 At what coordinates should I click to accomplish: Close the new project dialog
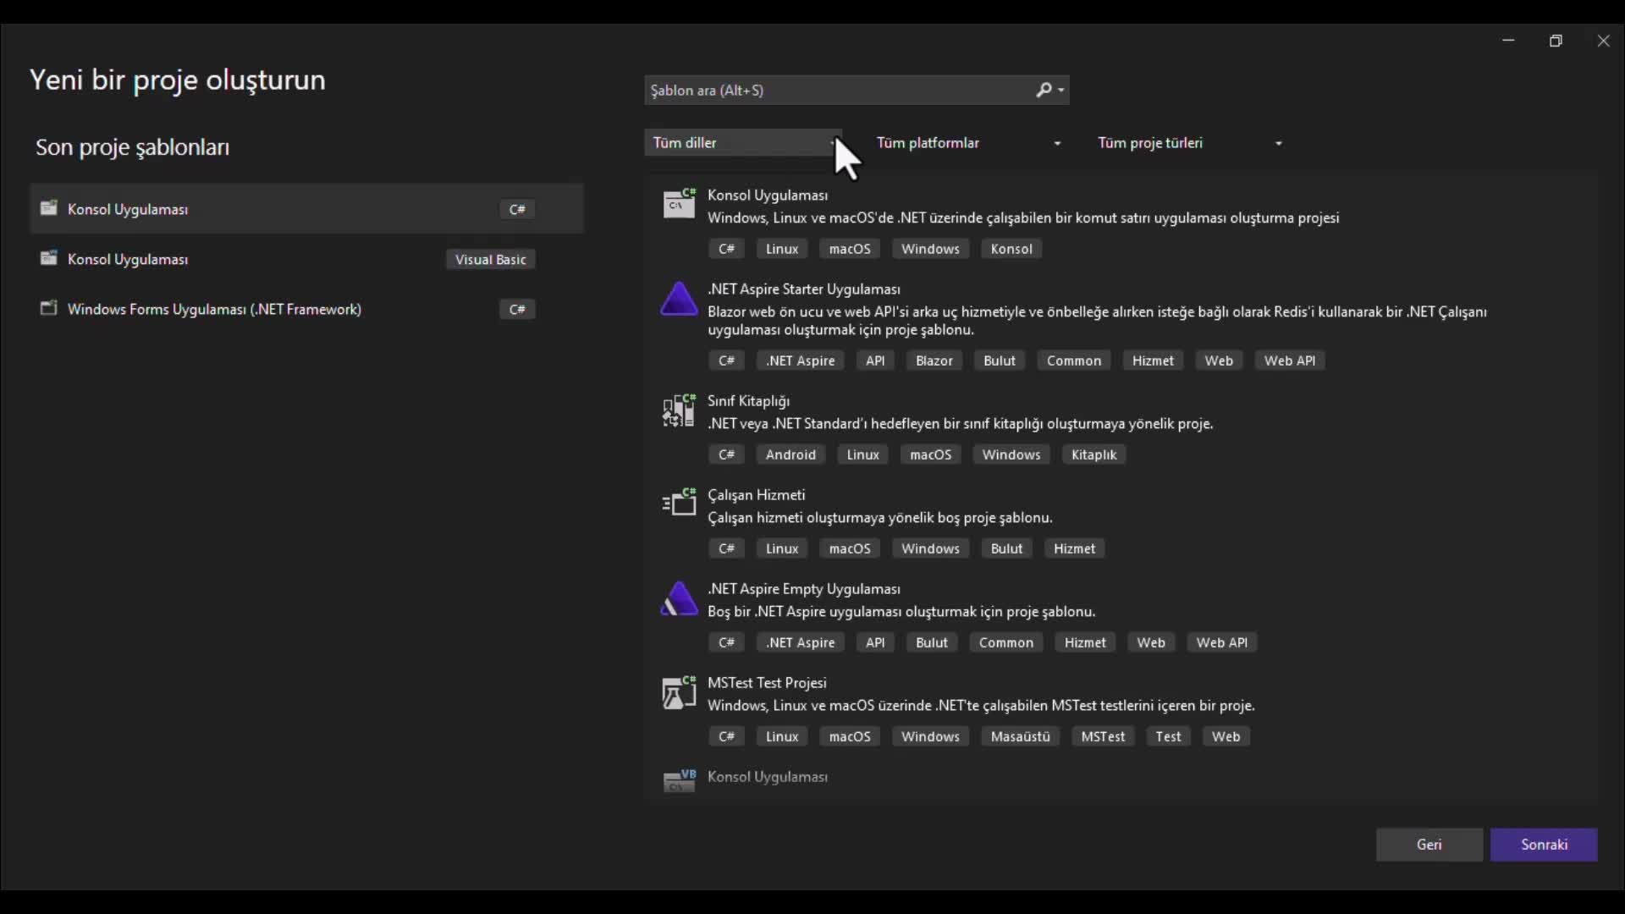point(1603,41)
